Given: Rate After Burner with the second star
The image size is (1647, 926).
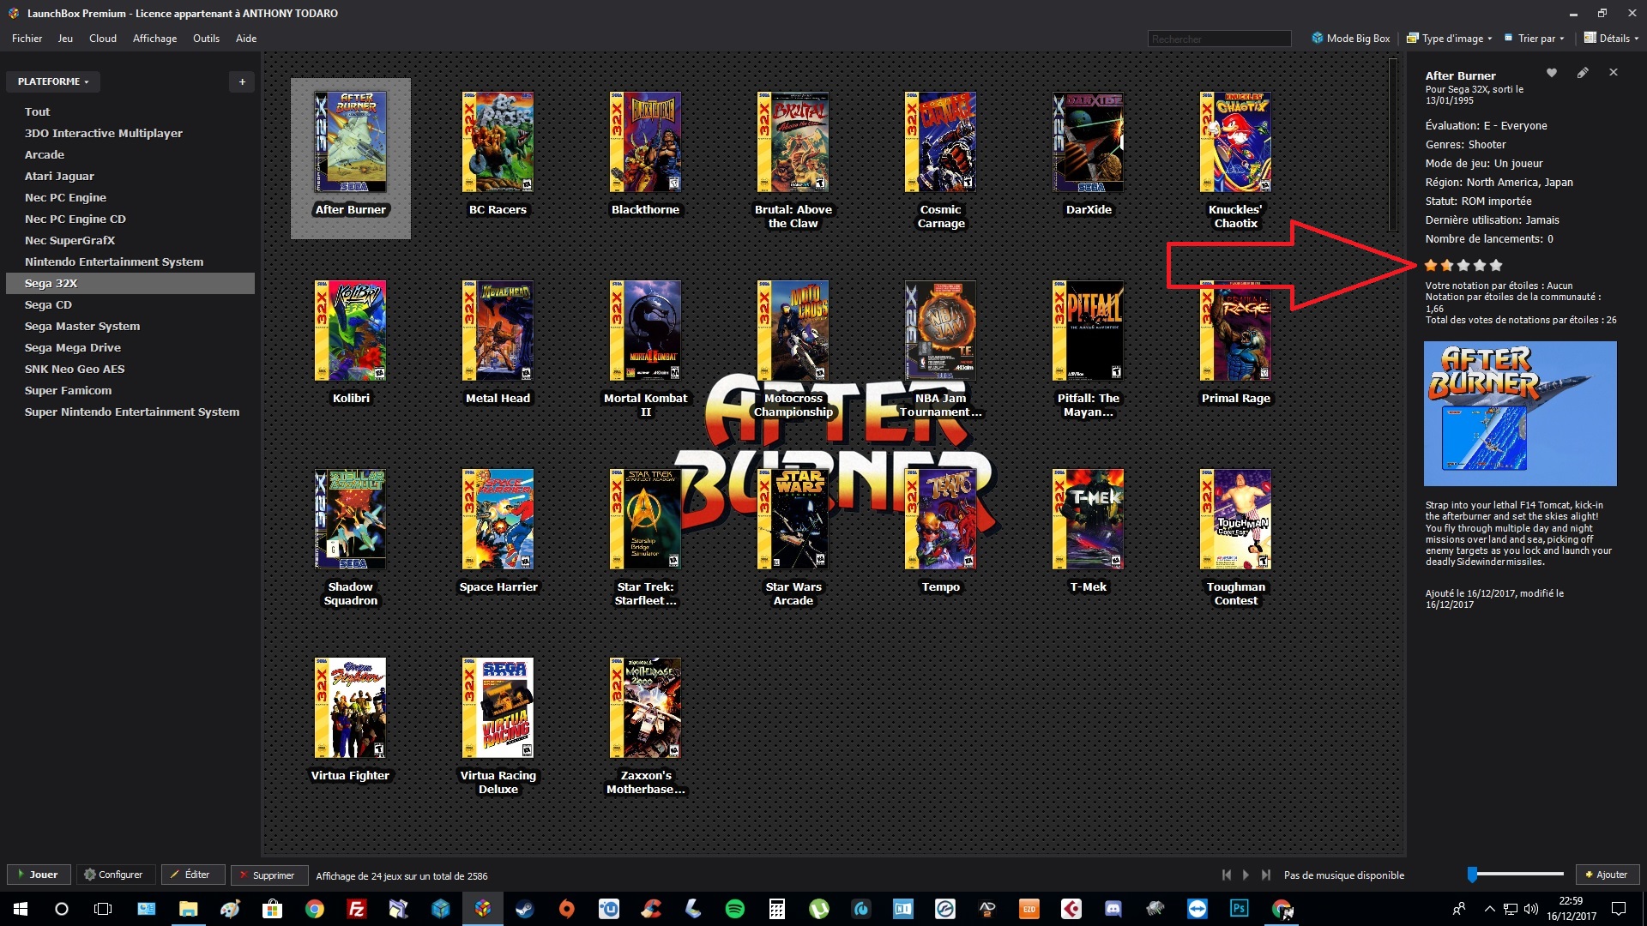Looking at the screenshot, I should click(1447, 265).
